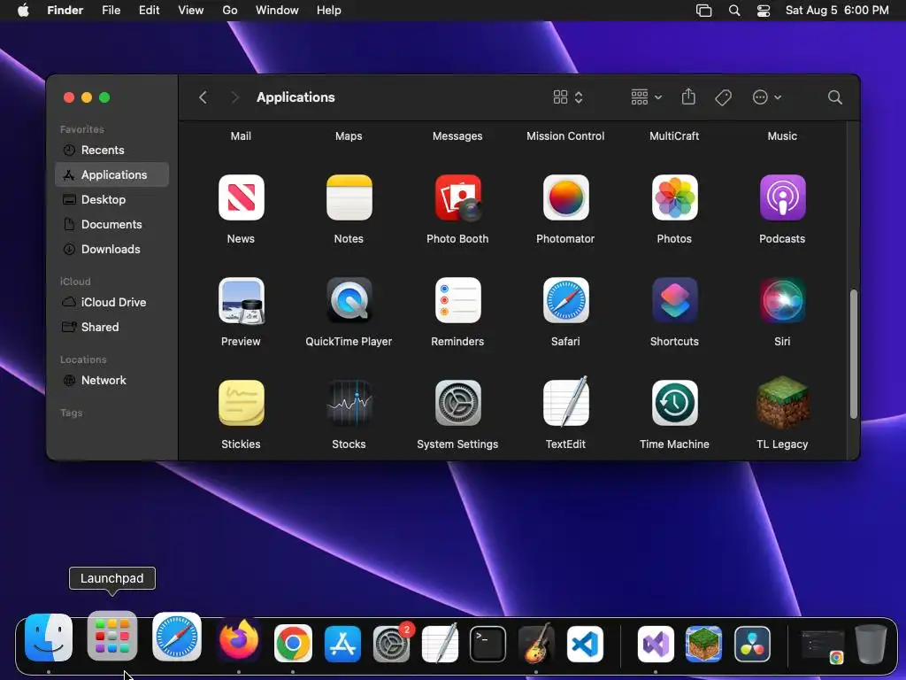Image resolution: width=906 pixels, height=680 pixels.
Task: Select the Safari icon in Applications
Action: tap(565, 301)
